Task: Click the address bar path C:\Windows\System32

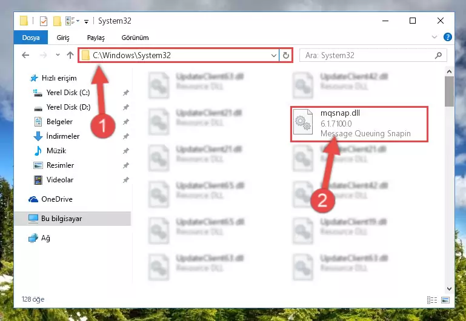Action: click(x=131, y=55)
